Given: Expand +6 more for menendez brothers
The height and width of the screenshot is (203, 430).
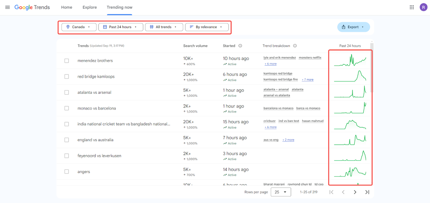Looking at the screenshot, I should 270,64.
